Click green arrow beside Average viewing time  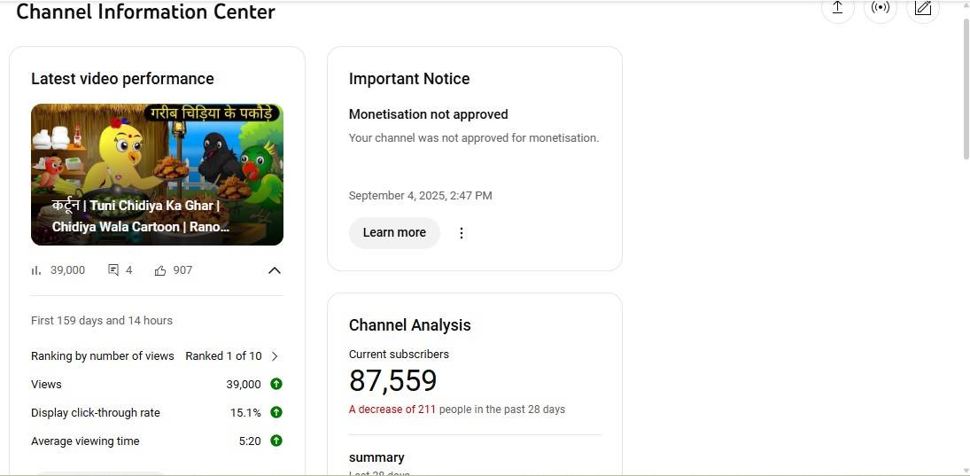pos(276,441)
